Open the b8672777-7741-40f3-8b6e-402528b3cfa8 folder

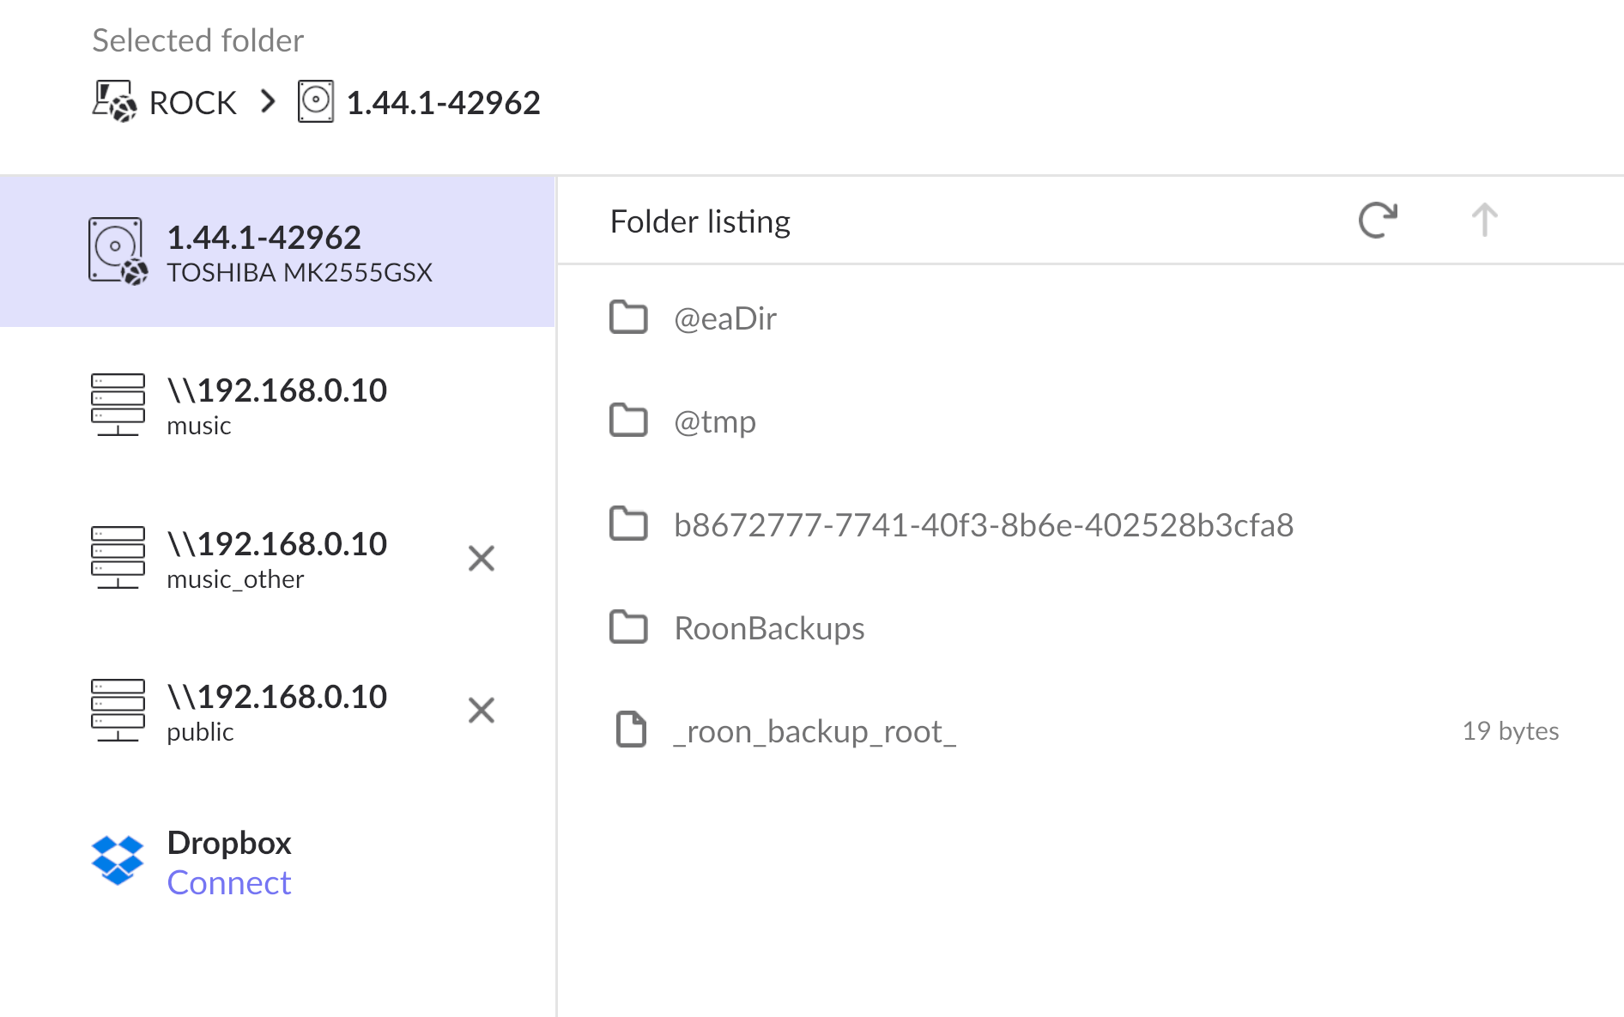[984, 525]
